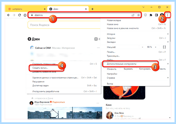
Task: Open three-dot options on Варламов post
Action: pyautogui.click(x=98, y=103)
